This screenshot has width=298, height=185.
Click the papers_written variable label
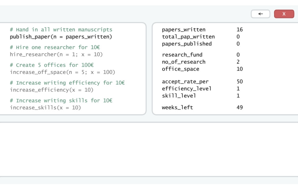point(184,29)
